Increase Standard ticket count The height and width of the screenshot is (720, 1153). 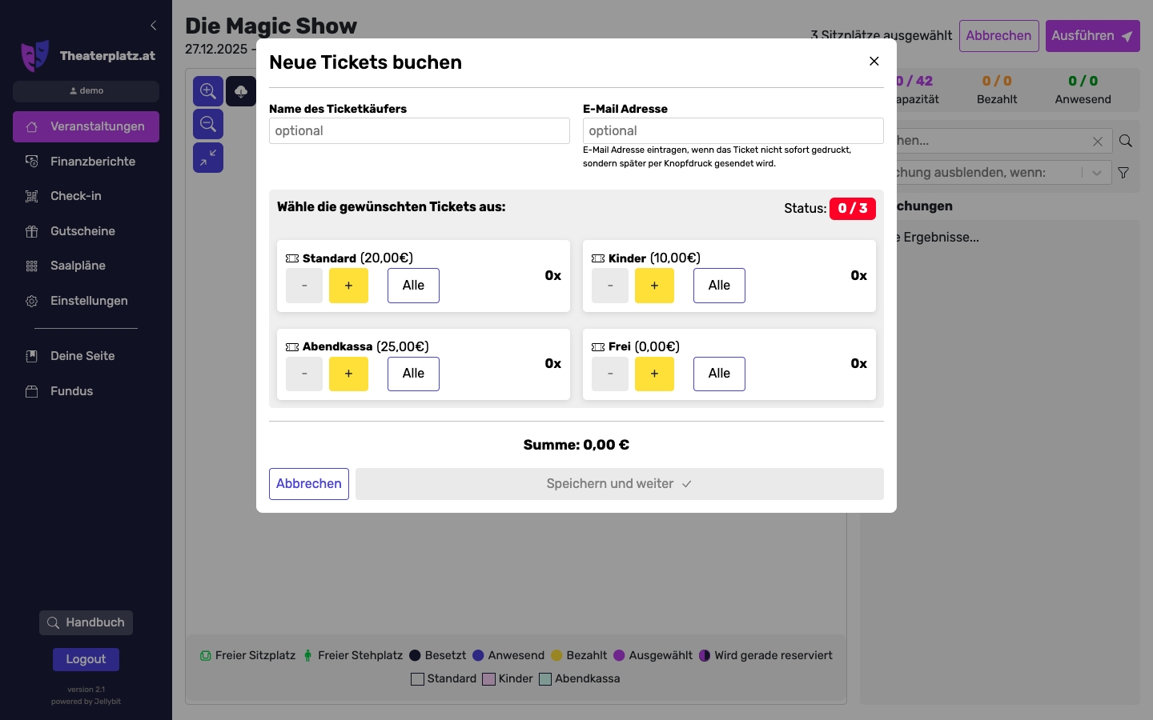coord(348,286)
